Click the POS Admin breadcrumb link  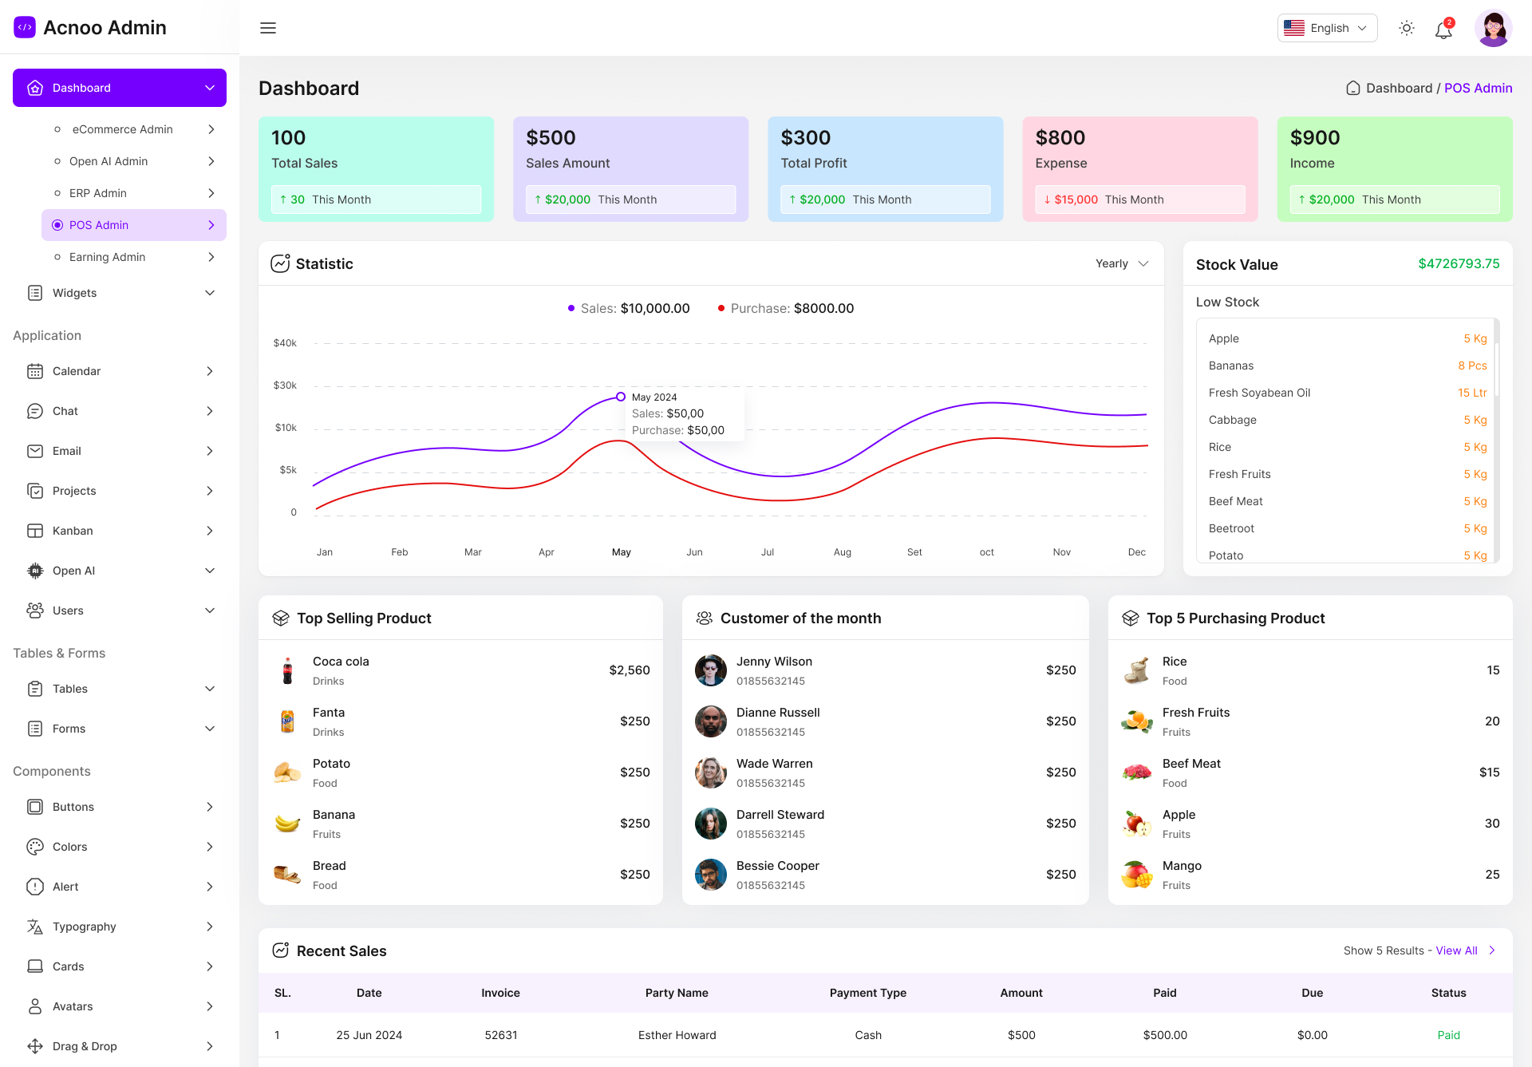click(x=1478, y=88)
